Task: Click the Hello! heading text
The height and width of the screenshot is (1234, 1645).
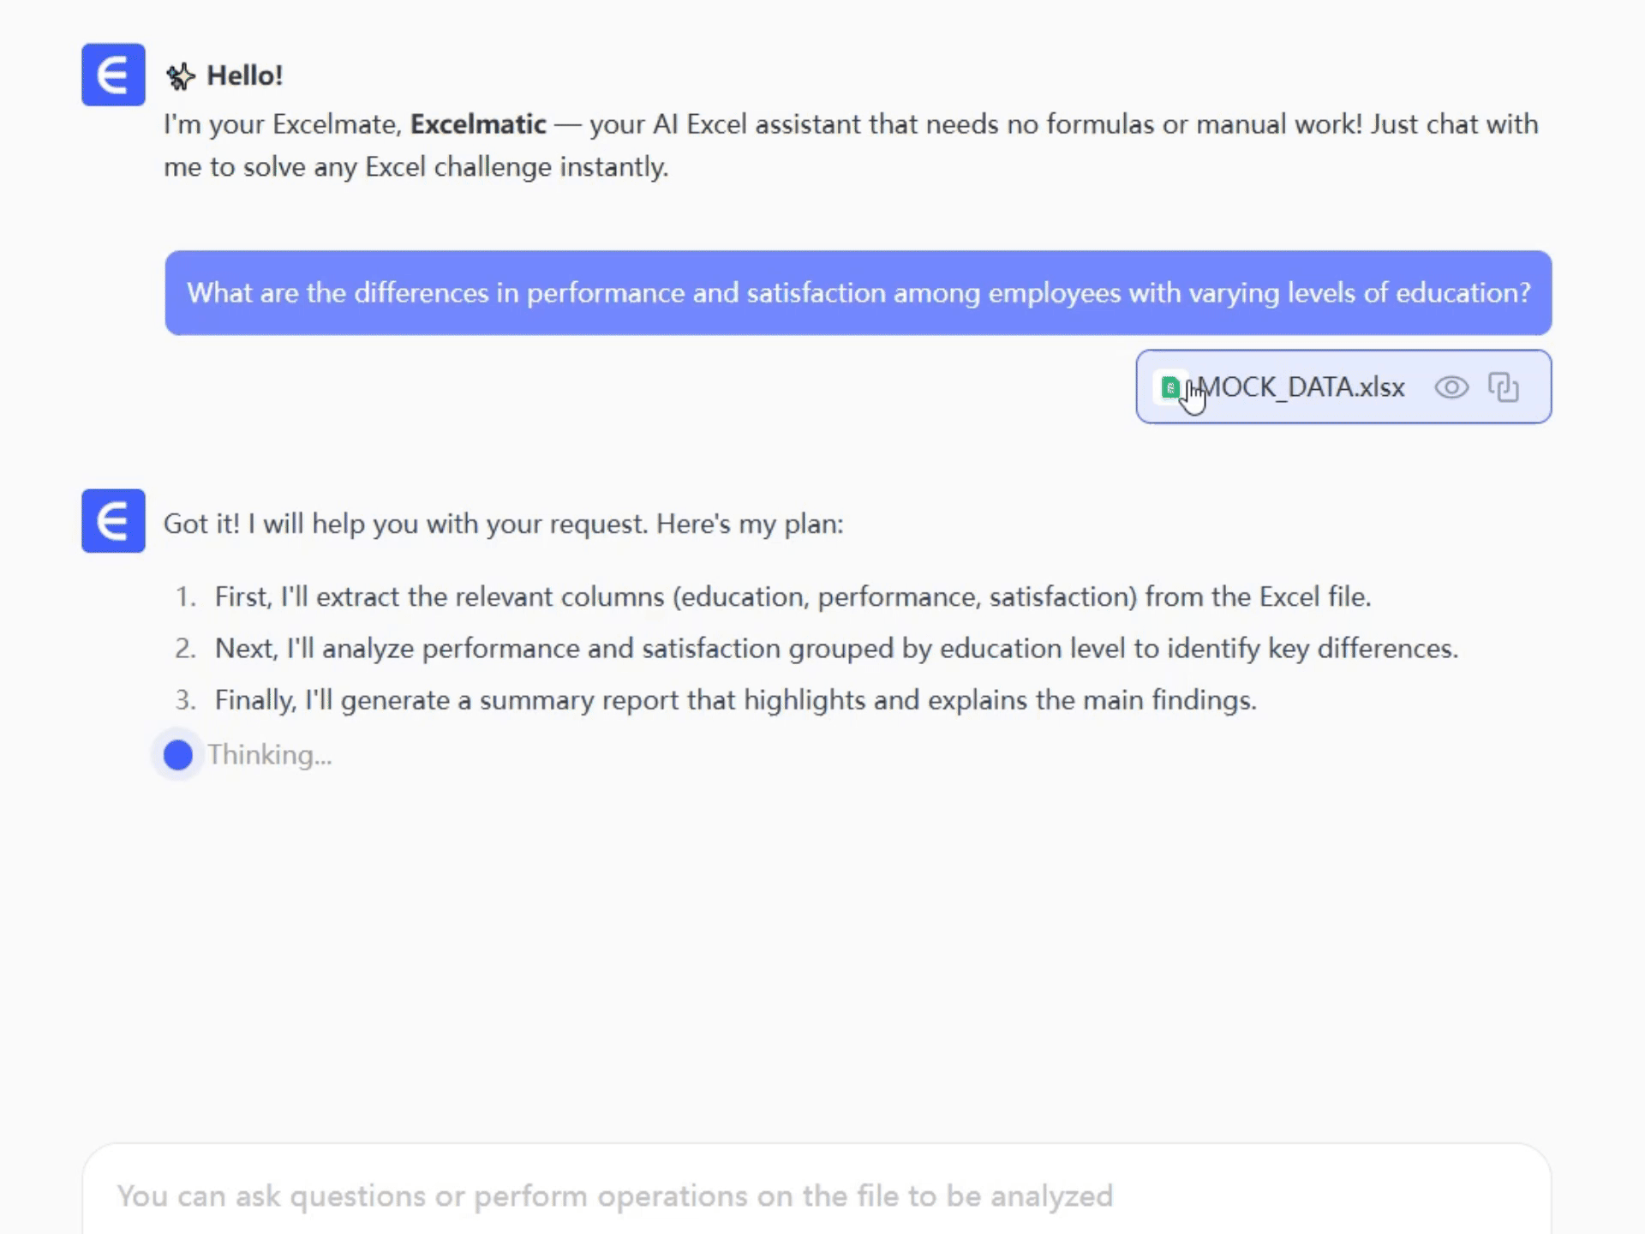Action: pos(245,76)
